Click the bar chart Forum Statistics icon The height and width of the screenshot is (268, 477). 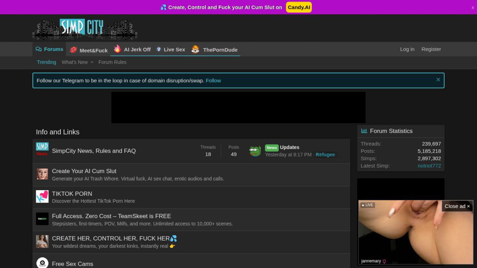click(x=364, y=131)
